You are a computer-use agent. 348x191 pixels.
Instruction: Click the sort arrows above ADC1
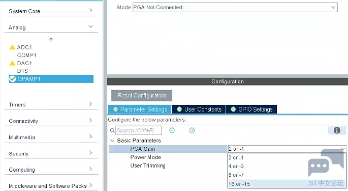point(51,40)
